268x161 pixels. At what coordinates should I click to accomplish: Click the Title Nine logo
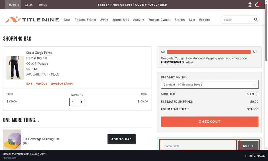32,19
